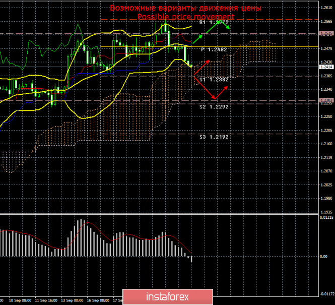Image resolution: width=335 pixels, height=305 pixels.
Task: Click the S2 1.2292 support label
Action: [214, 106]
